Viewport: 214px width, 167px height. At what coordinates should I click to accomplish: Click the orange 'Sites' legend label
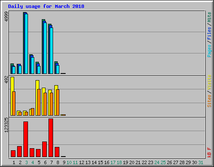click(209, 101)
